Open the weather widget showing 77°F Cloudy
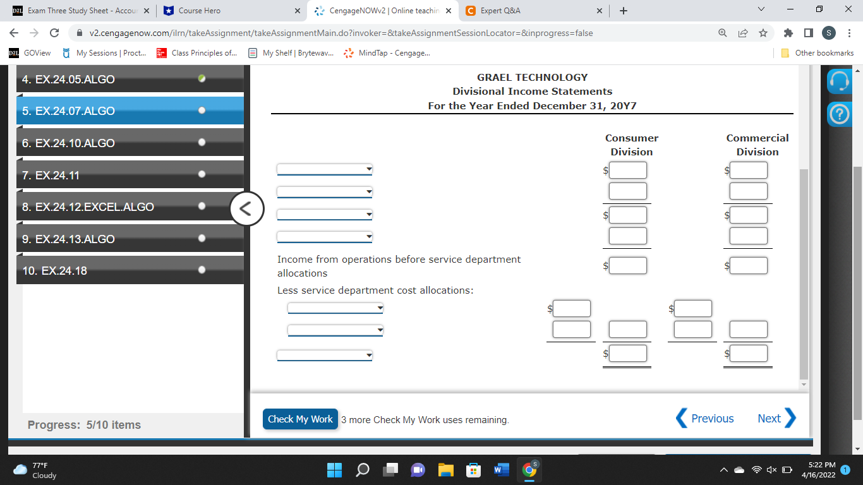Viewport: 863px width, 485px height. [35, 470]
